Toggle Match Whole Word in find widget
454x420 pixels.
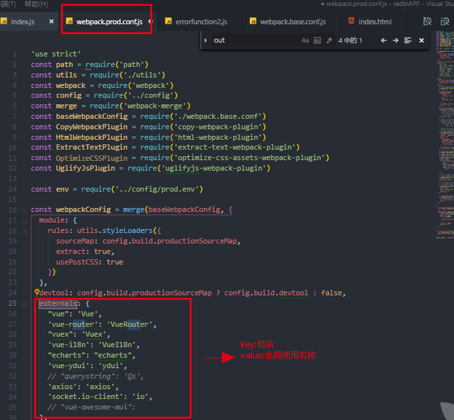tap(317, 40)
